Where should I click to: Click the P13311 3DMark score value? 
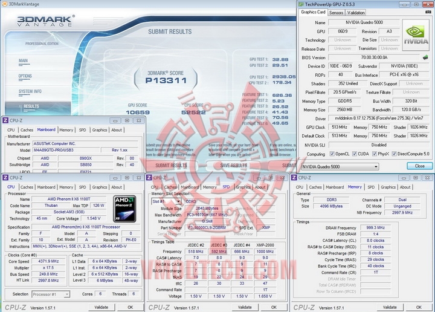pyautogui.click(x=166, y=80)
